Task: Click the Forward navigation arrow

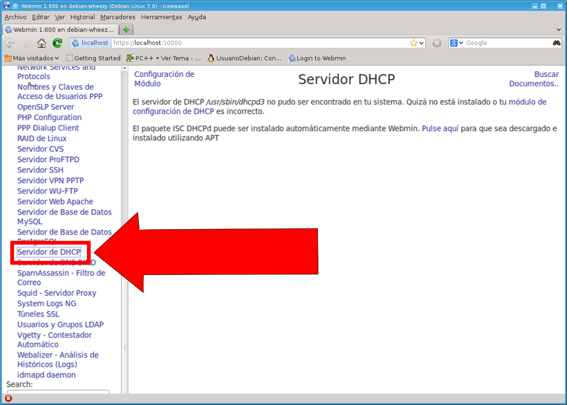Action: 25,43
